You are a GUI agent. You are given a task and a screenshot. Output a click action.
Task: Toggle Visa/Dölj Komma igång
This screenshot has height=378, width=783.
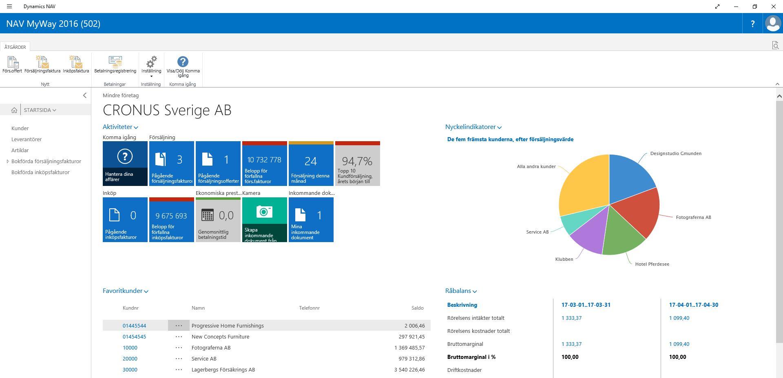click(183, 66)
